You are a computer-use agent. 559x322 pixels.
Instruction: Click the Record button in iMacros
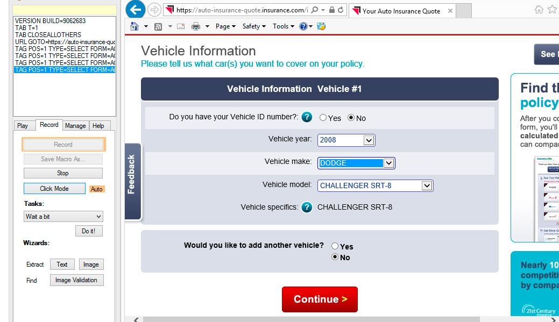(x=63, y=145)
